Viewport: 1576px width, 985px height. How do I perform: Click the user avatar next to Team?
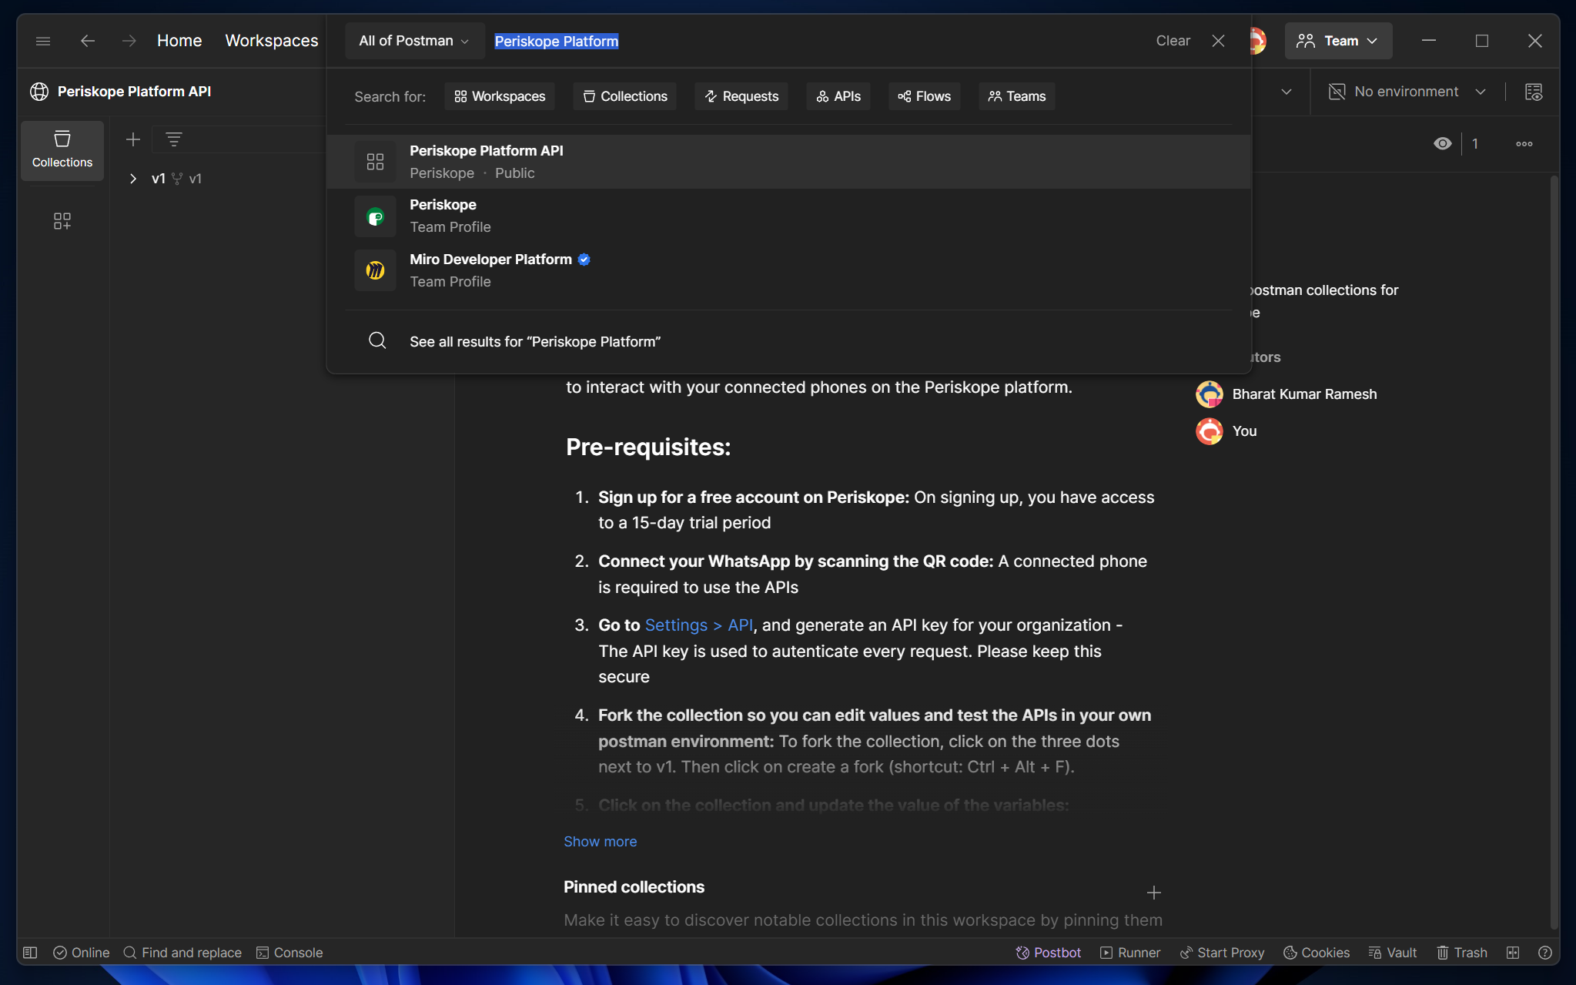[1257, 41]
